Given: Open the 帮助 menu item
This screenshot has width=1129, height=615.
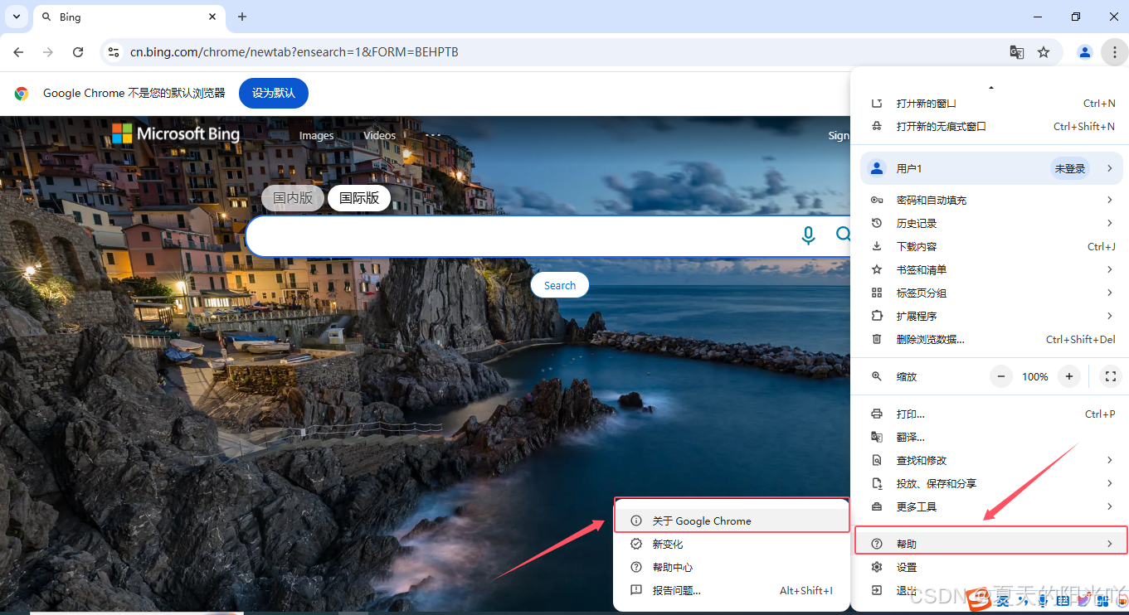Looking at the screenshot, I should pyautogui.click(x=990, y=544).
